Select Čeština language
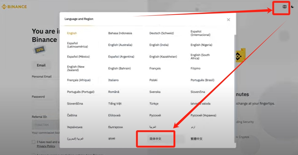Image resolution: width=298 pixels, height=155 pixels. 72,115
